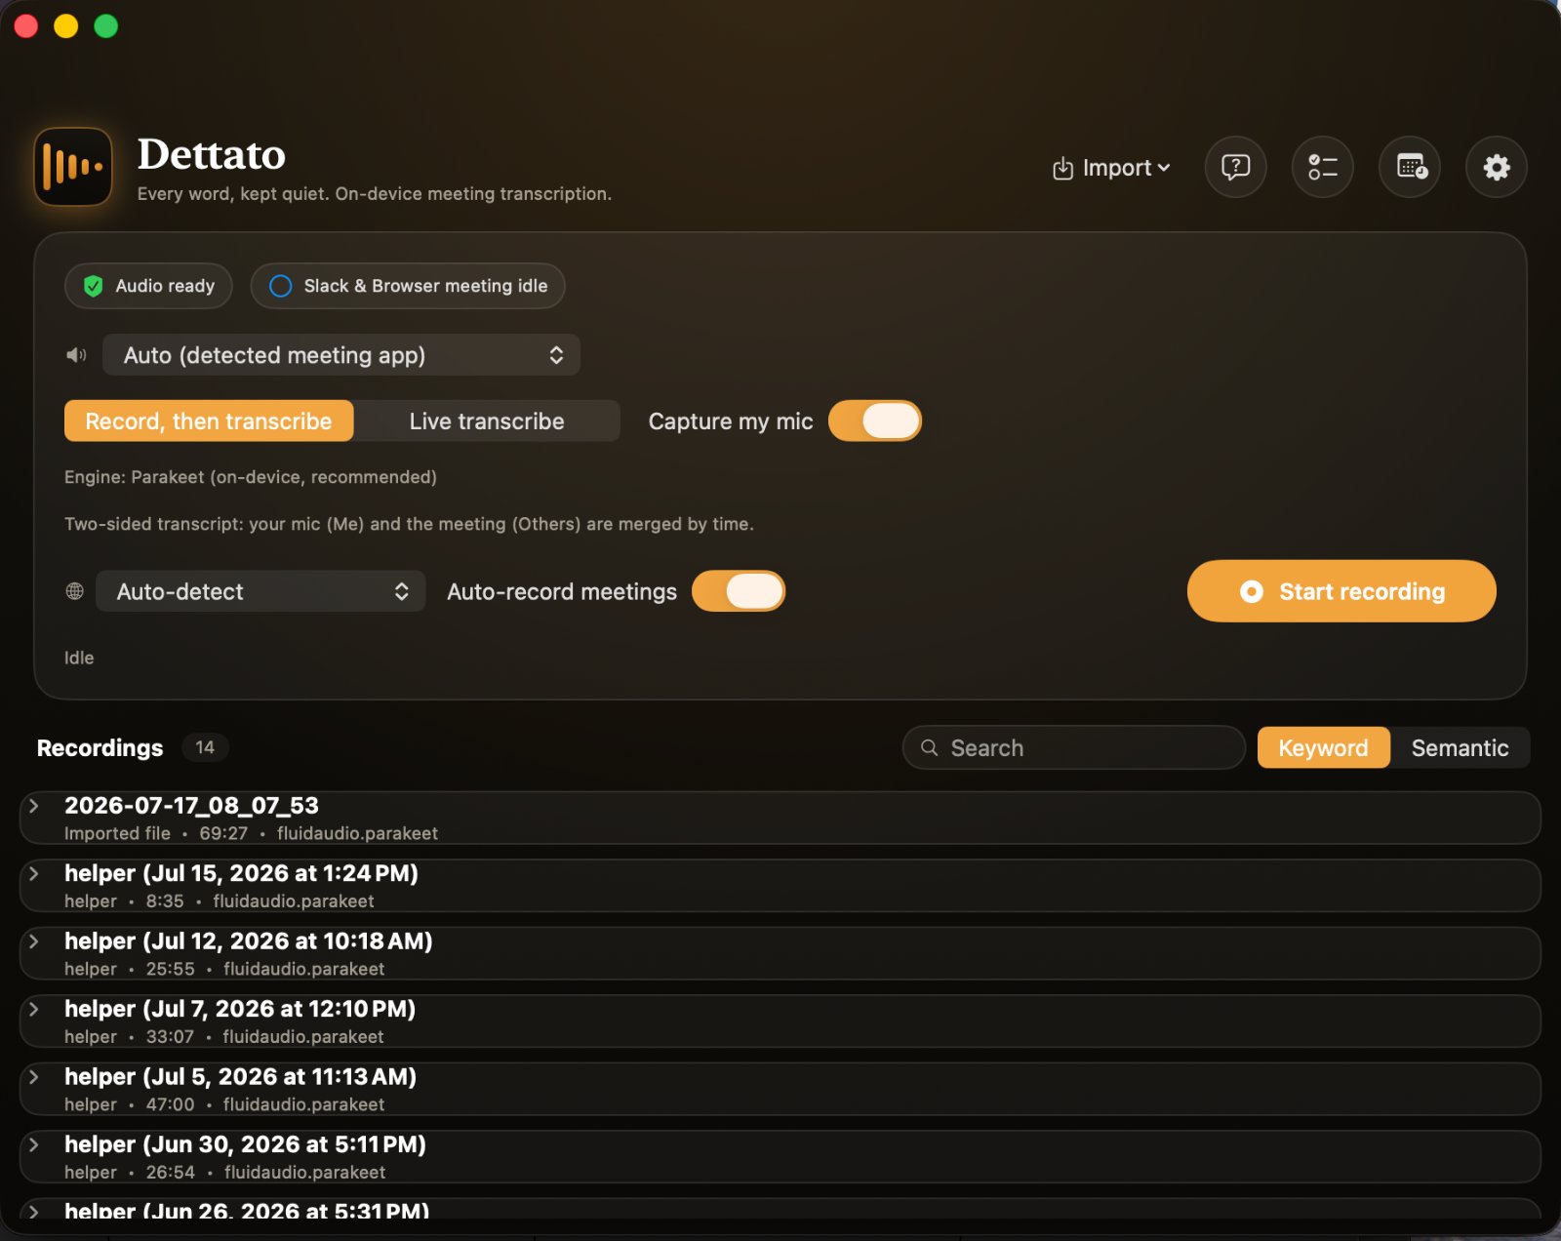The image size is (1561, 1241).
Task: Select Record, then transcribe mode
Action: [x=209, y=420]
